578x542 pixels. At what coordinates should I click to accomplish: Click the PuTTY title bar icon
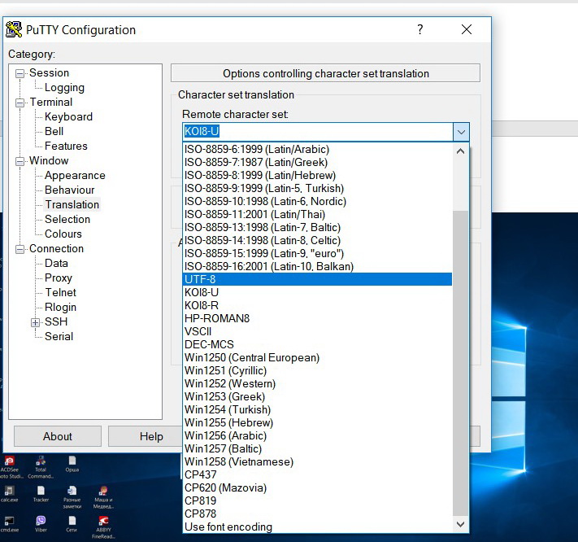[x=14, y=29]
